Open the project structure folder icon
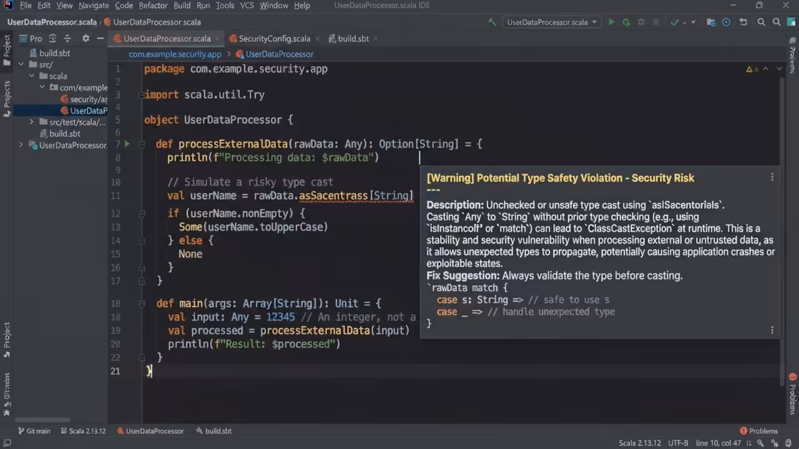This screenshot has width=799, height=449. 711,22
